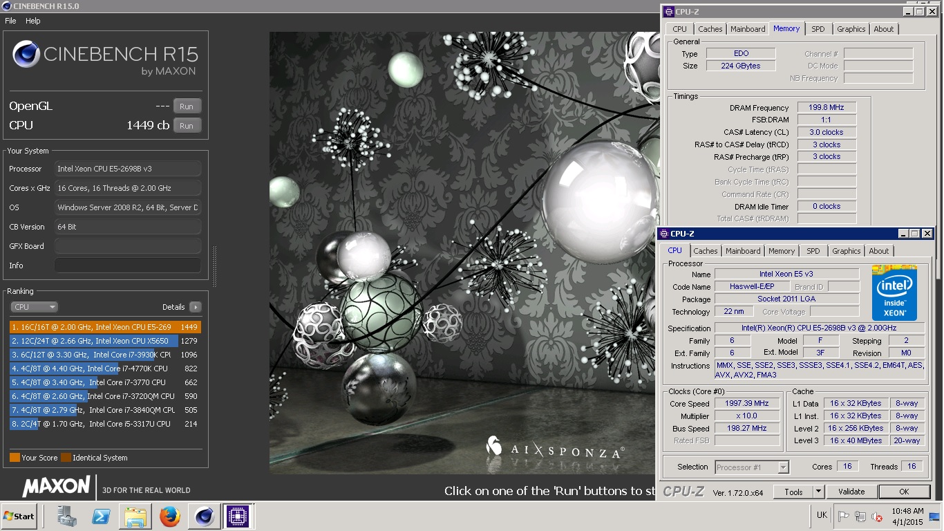The width and height of the screenshot is (944, 531).
Task: Click the memory Size value 224 GBytes
Action: pyautogui.click(x=741, y=66)
